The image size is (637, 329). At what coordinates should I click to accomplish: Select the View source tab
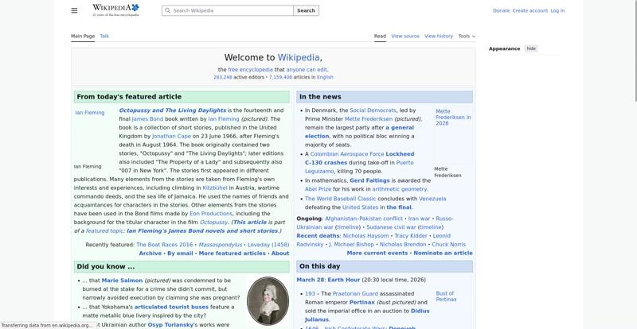[404, 36]
